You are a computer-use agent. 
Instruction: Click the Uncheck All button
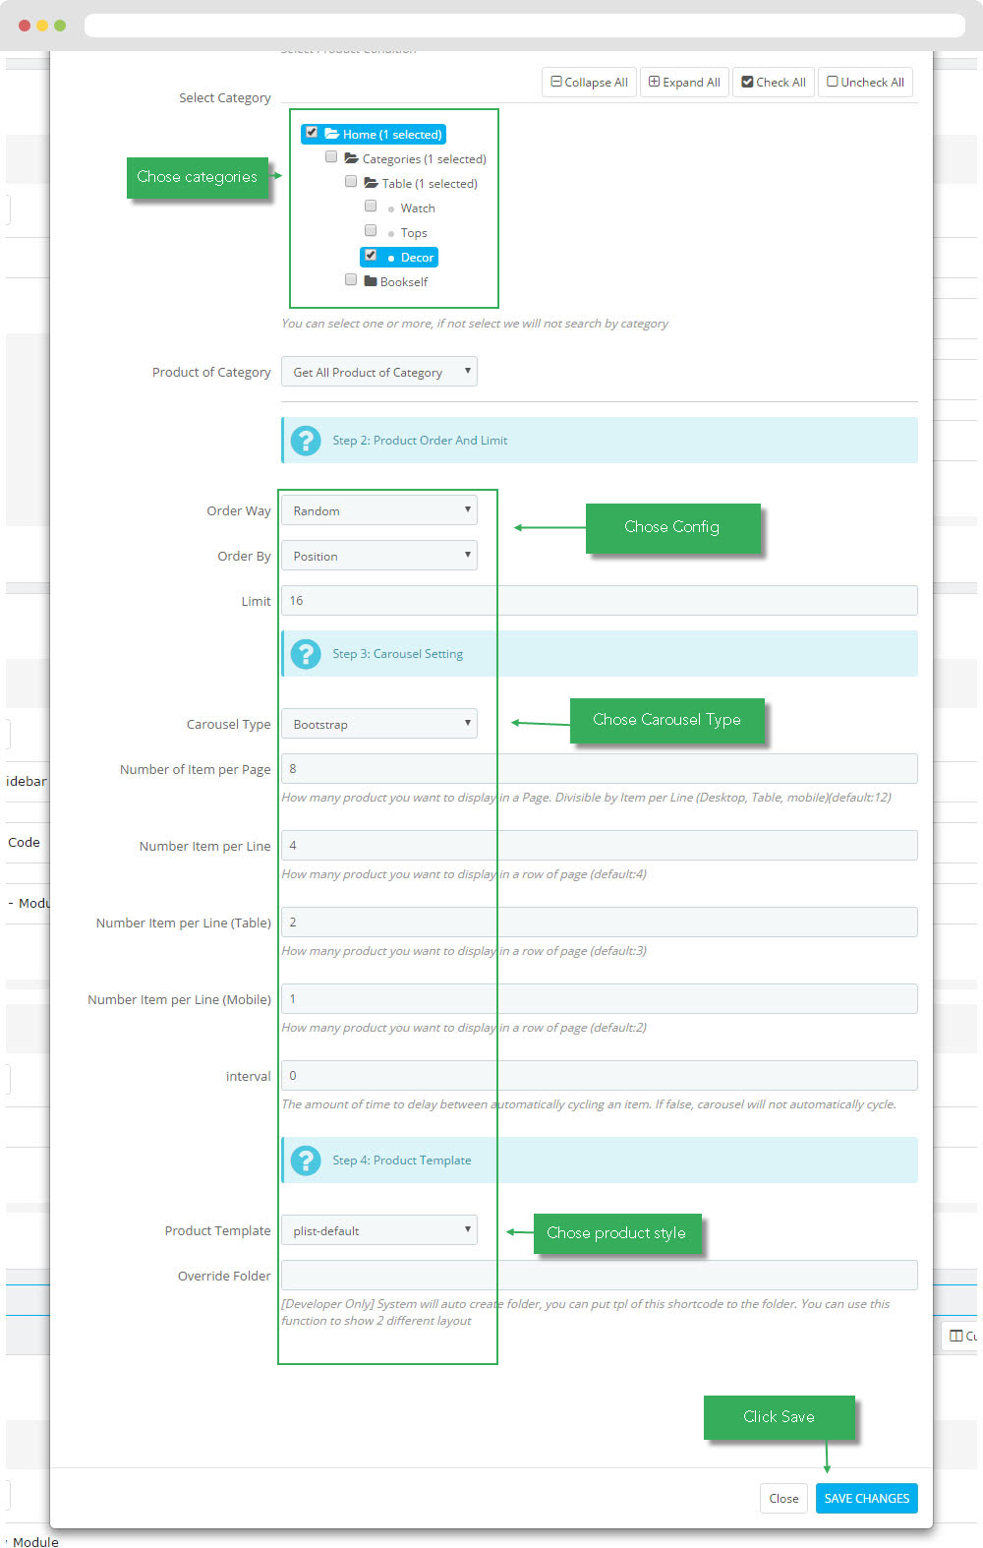tap(865, 83)
